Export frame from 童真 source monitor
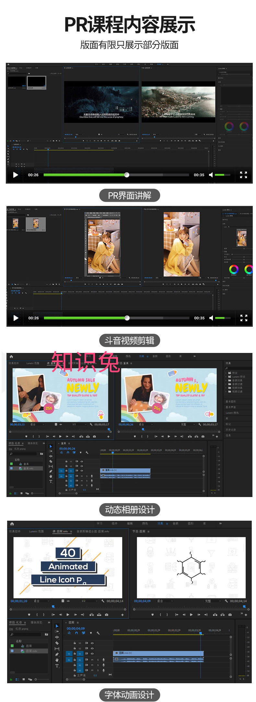 94,436
